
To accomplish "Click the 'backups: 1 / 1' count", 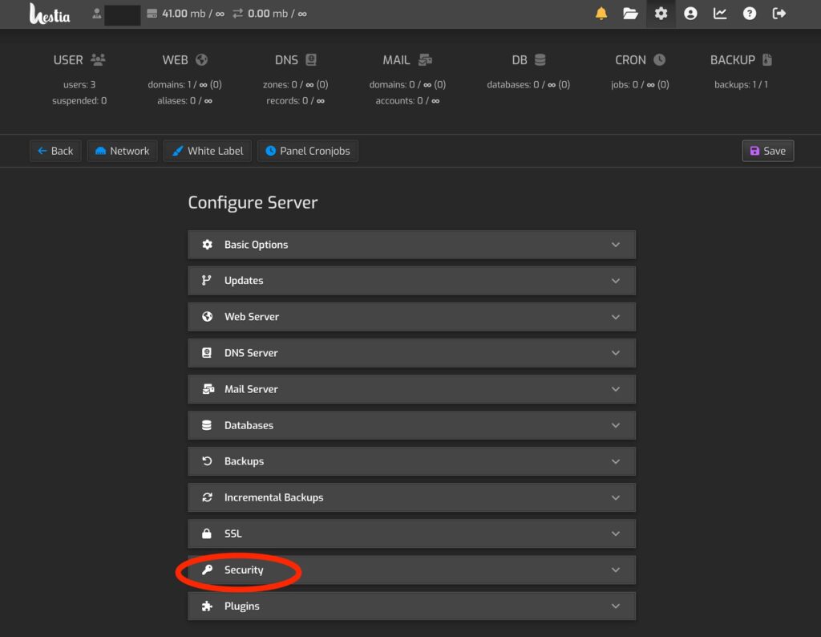I will (x=741, y=84).
